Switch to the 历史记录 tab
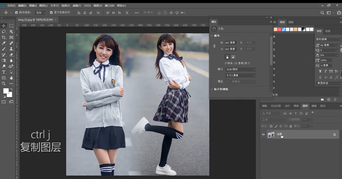The width and height of the screenshot is (342, 179). pos(276,106)
